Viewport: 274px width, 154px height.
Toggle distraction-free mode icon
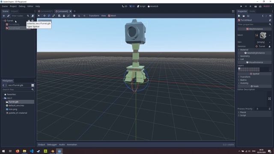233,11
